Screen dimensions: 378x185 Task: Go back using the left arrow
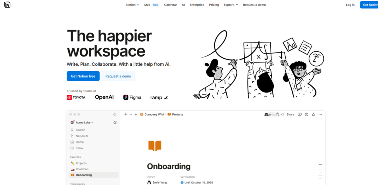click(x=126, y=114)
